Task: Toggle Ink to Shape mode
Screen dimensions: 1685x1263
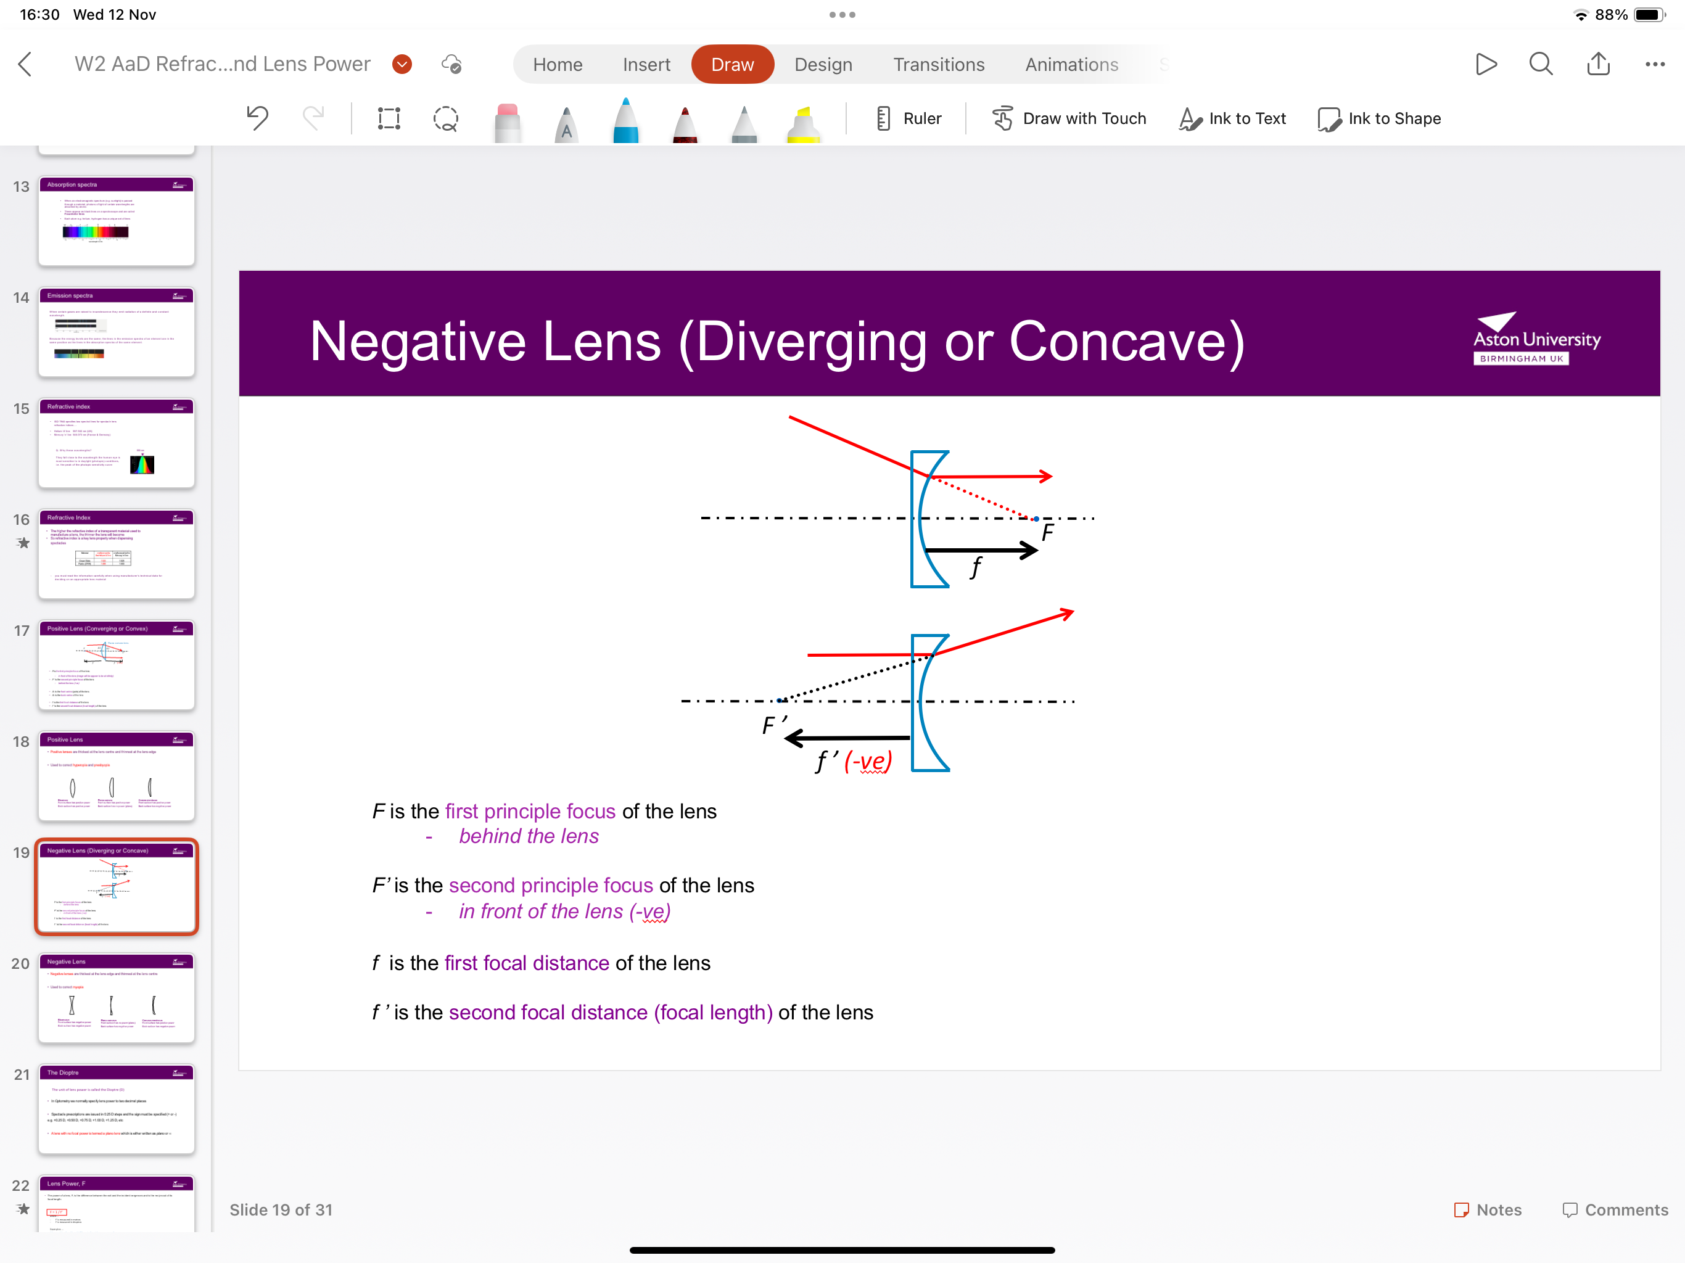Action: 1380,118
